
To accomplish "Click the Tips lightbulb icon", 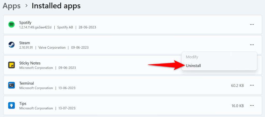I will pyautogui.click(x=11, y=106).
